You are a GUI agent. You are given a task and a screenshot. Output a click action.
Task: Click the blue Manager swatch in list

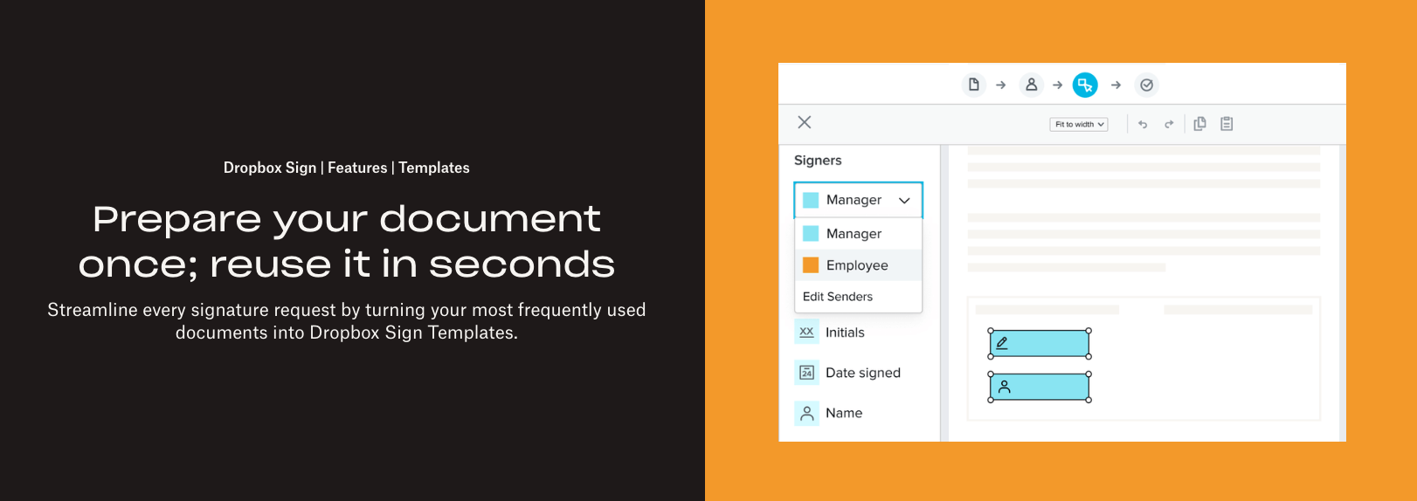pyautogui.click(x=811, y=234)
